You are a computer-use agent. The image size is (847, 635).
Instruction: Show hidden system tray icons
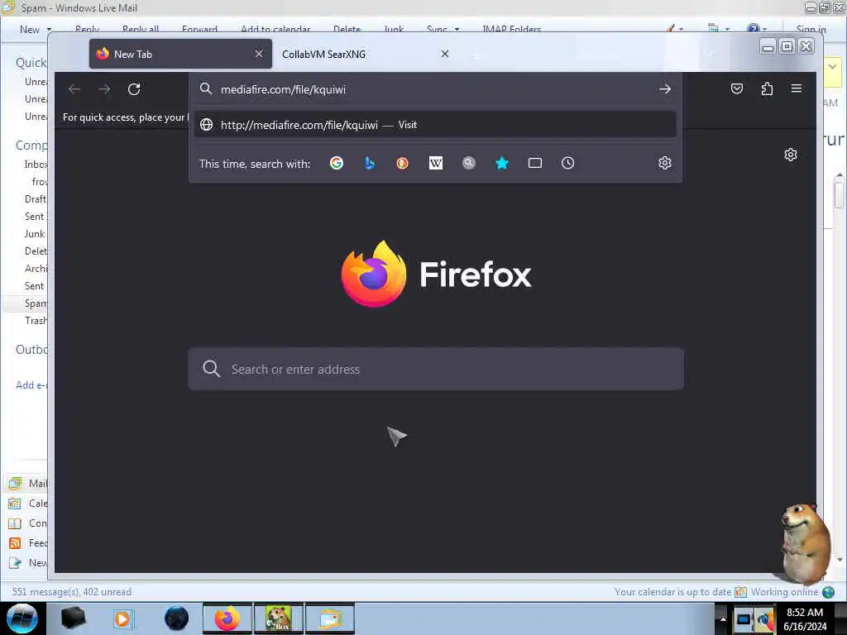[723, 619]
